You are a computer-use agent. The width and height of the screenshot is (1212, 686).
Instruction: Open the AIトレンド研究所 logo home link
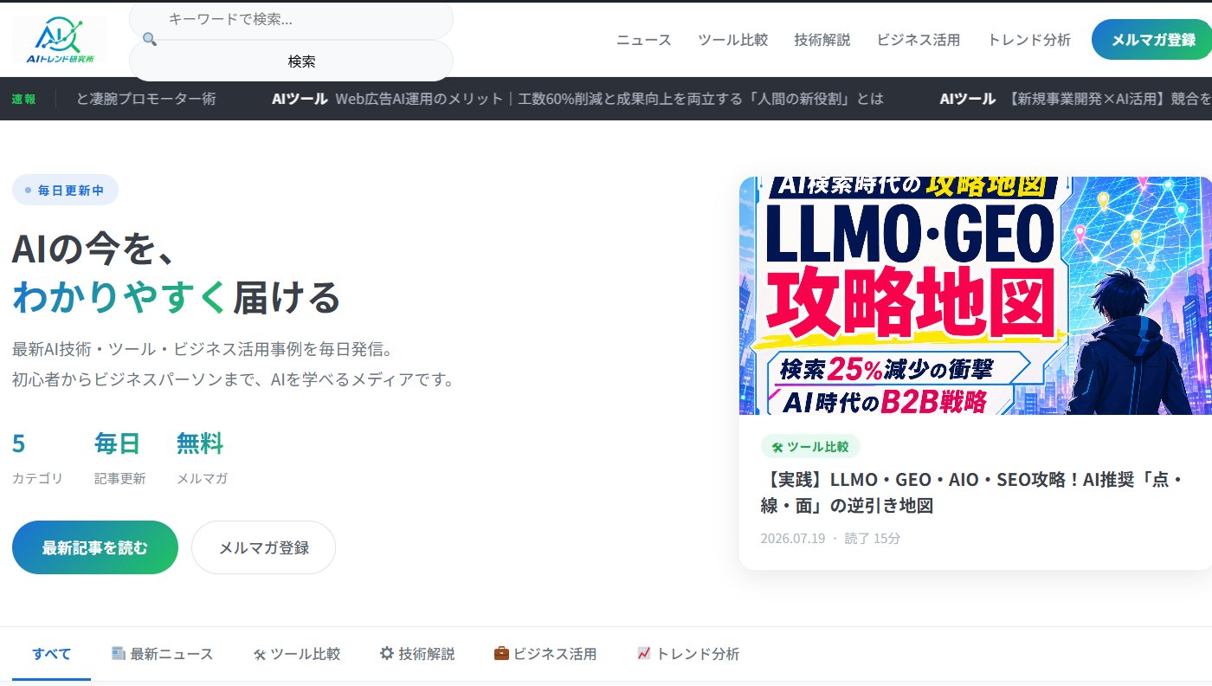[59, 40]
